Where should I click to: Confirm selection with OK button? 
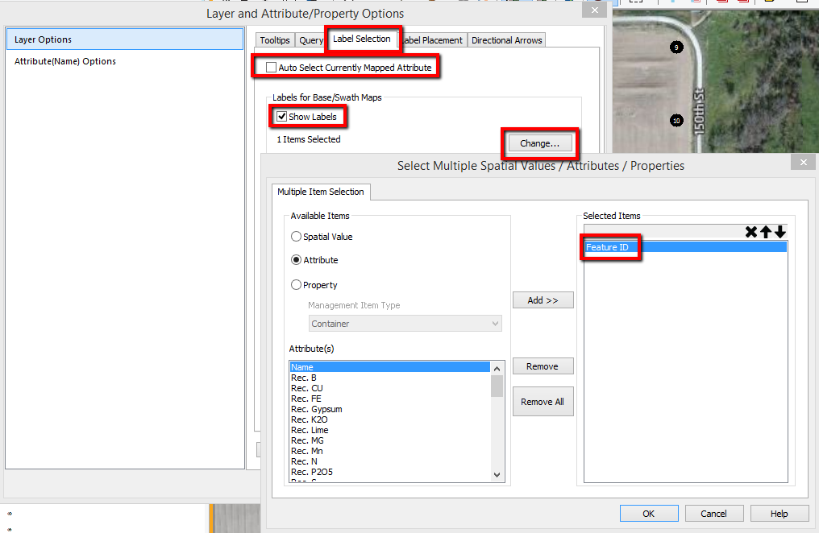[x=649, y=513]
